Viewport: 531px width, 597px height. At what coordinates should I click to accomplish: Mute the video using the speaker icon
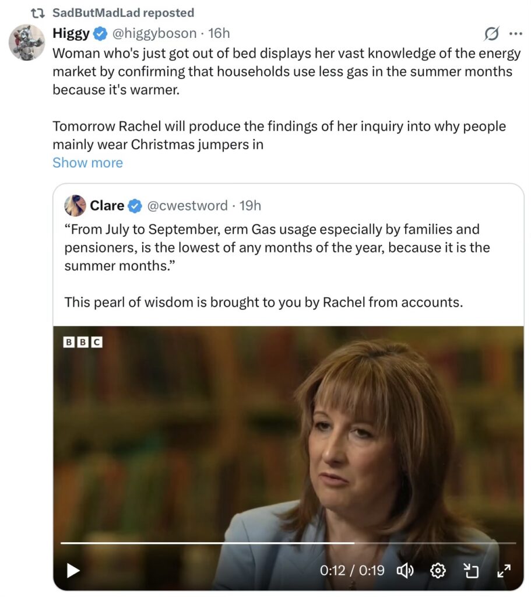click(405, 570)
